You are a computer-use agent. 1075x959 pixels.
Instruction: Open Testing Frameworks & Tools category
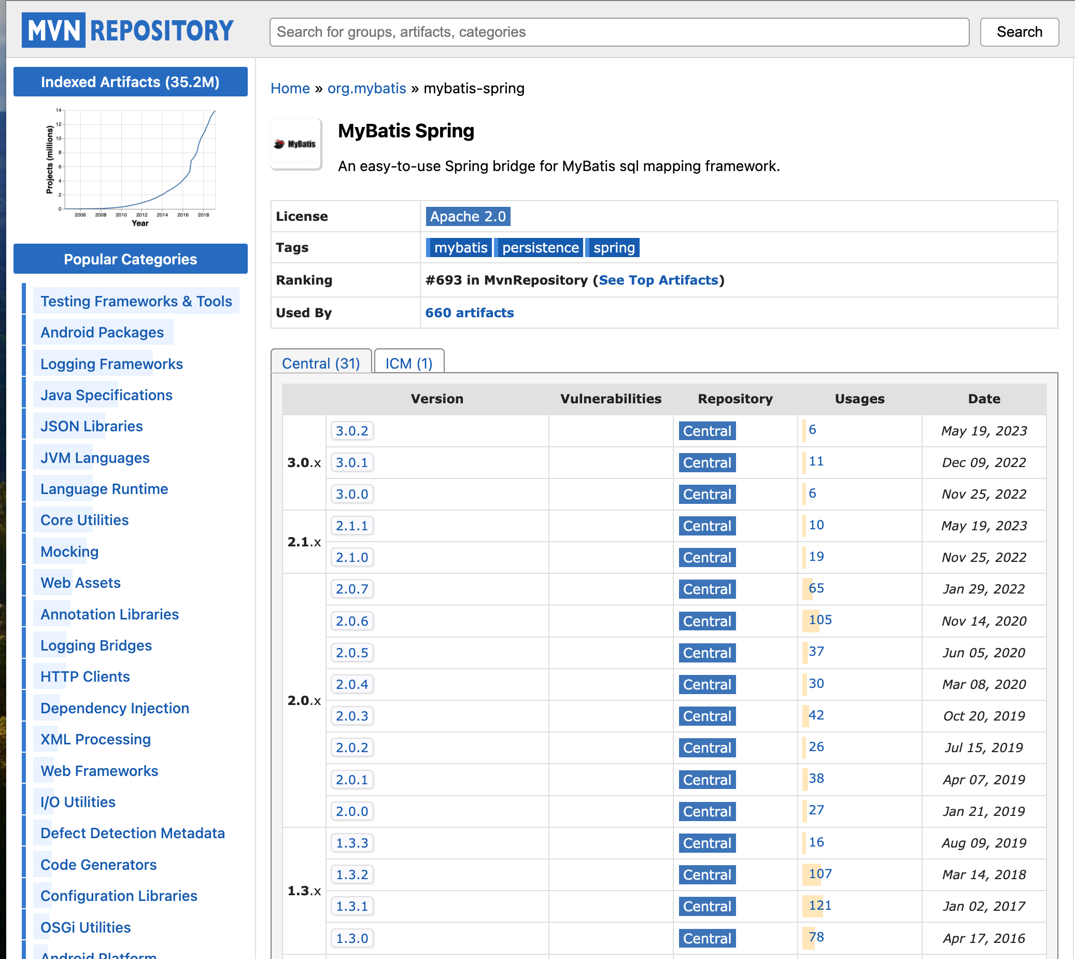coord(136,301)
